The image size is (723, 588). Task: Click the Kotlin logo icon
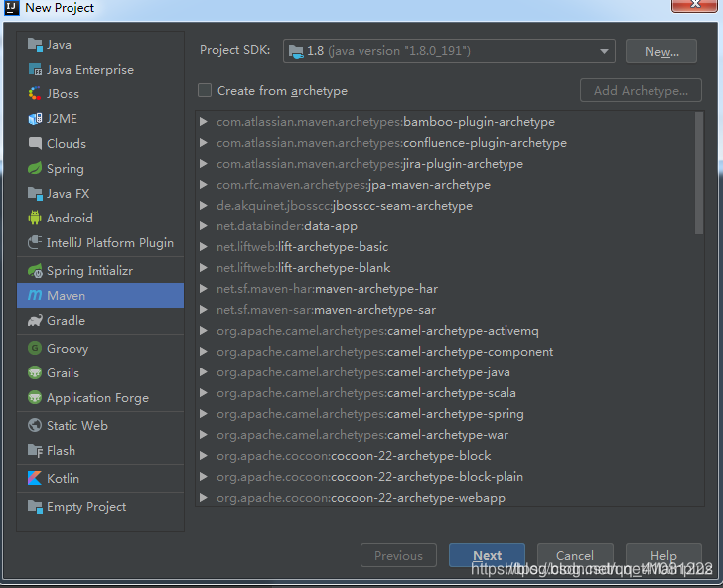pyautogui.click(x=35, y=478)
